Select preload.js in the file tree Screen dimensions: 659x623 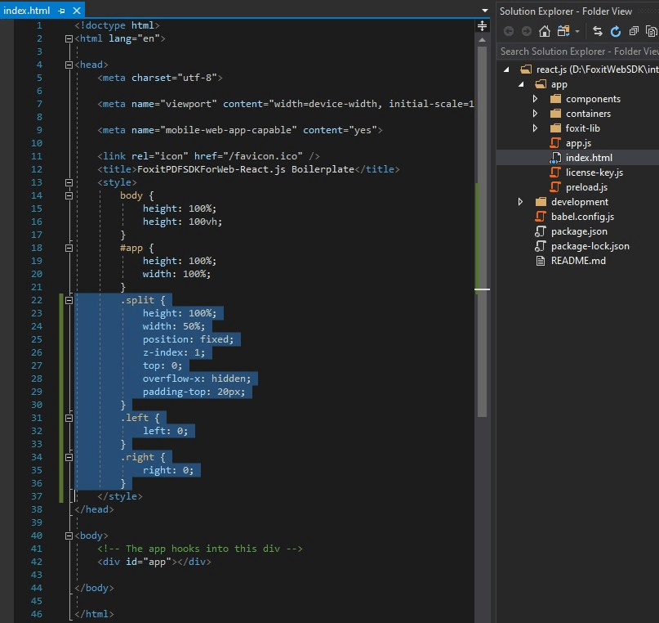pos(586,187)
